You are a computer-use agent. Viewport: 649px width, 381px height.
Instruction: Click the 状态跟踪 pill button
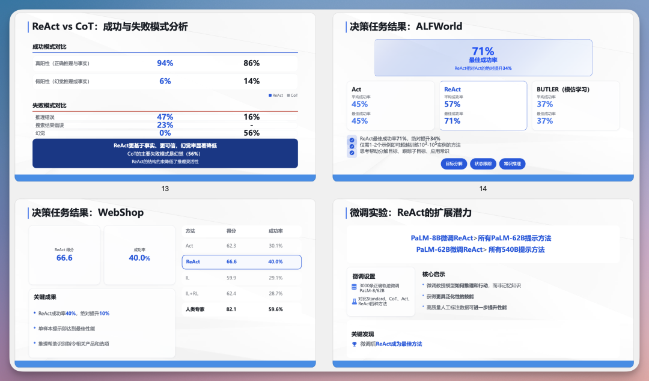[483, 164]
